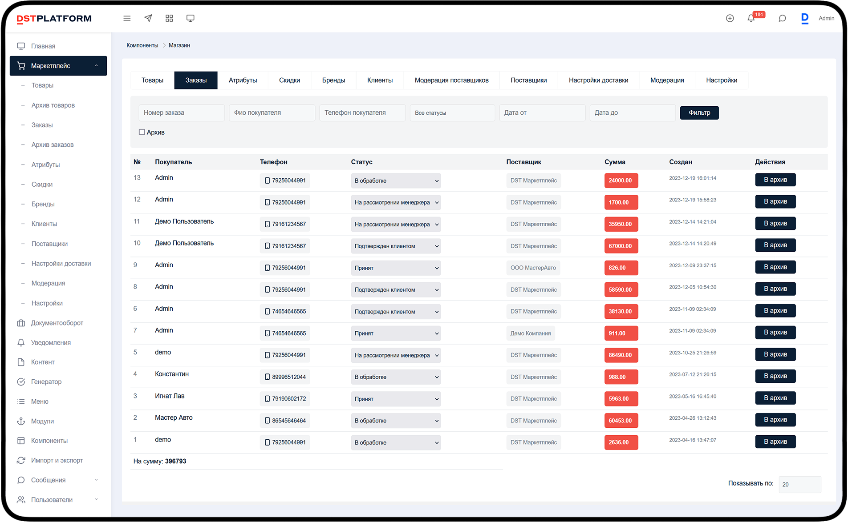Click the monitor icon in top toolbar

[x=191, y=18]
